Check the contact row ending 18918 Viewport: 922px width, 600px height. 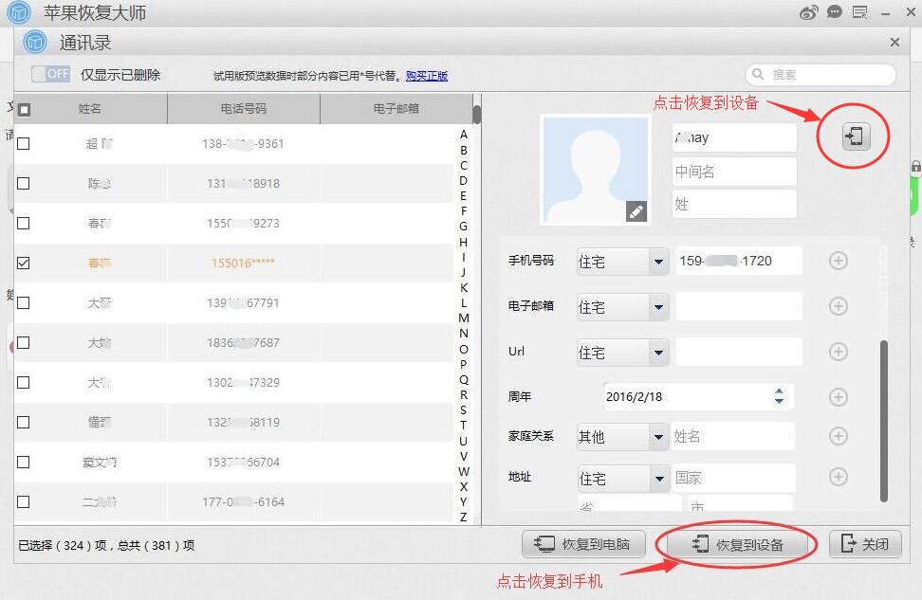pyautogui.click(x=24, y=183)
